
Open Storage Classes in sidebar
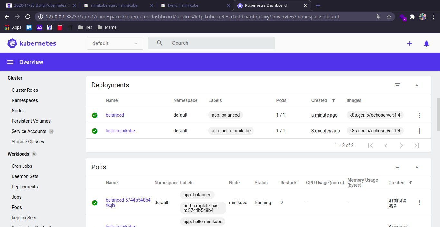point(28,142)
